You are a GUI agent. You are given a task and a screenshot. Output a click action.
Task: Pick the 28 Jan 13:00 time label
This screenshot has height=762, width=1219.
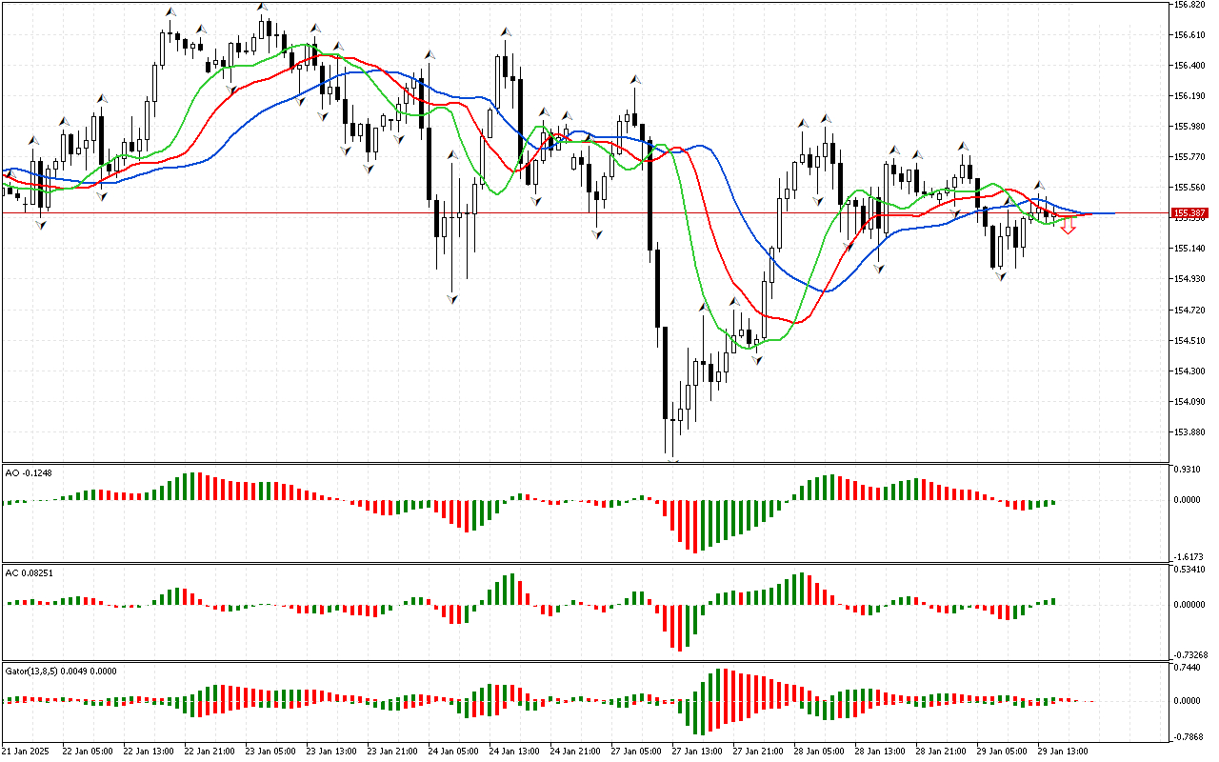click(x=880, y=751)
